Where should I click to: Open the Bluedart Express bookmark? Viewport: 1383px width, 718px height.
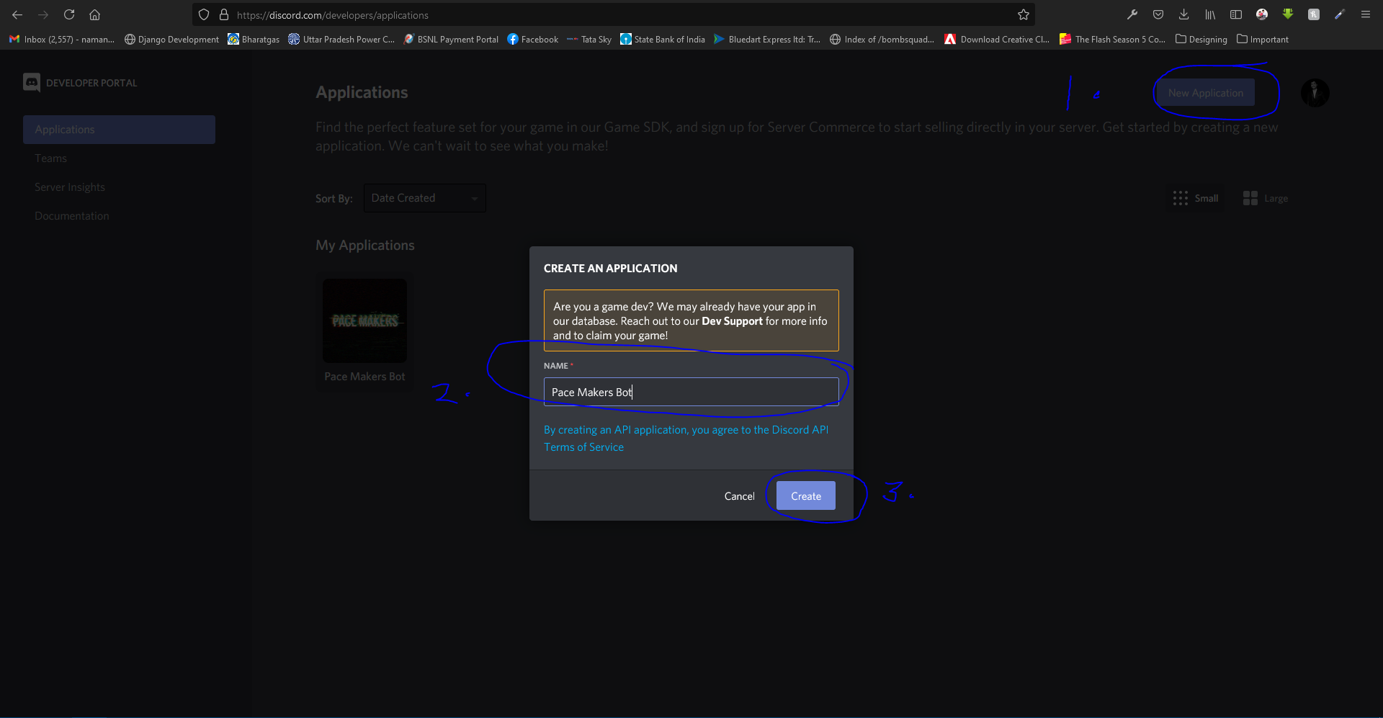coord(767,40)
